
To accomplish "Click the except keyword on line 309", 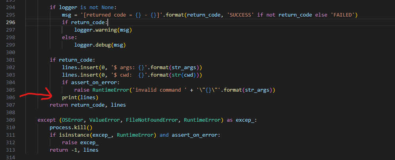I will (47, 120).
